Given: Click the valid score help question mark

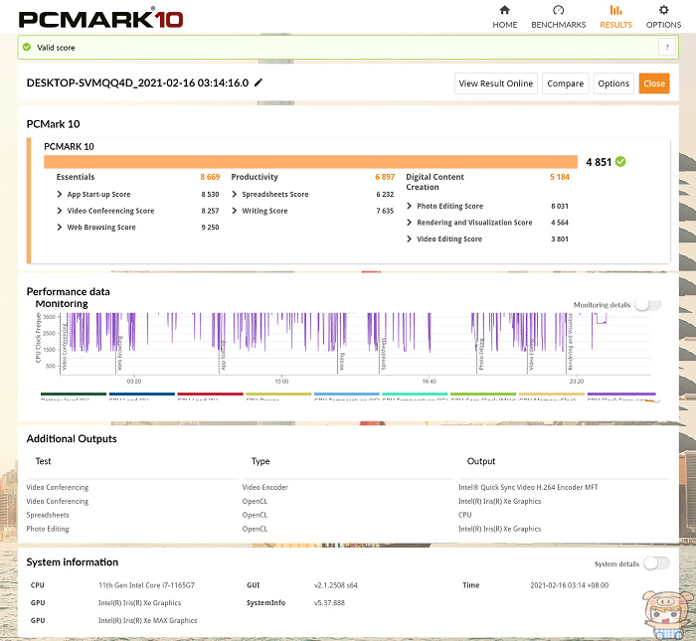Looking at the screenshot, I should [x=663, y=47].
